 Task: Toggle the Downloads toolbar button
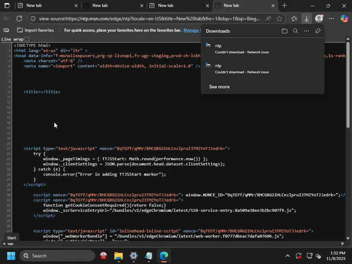tap(306, 19)
